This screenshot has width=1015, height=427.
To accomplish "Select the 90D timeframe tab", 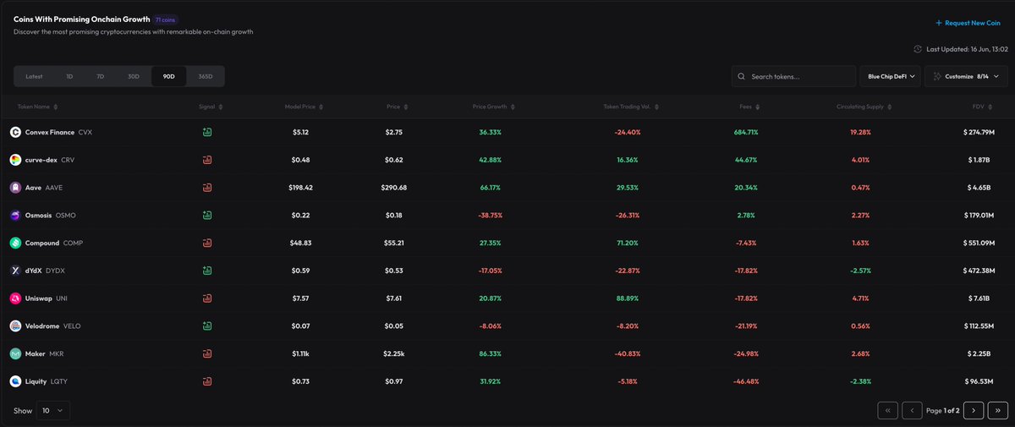I will [168, 76].
